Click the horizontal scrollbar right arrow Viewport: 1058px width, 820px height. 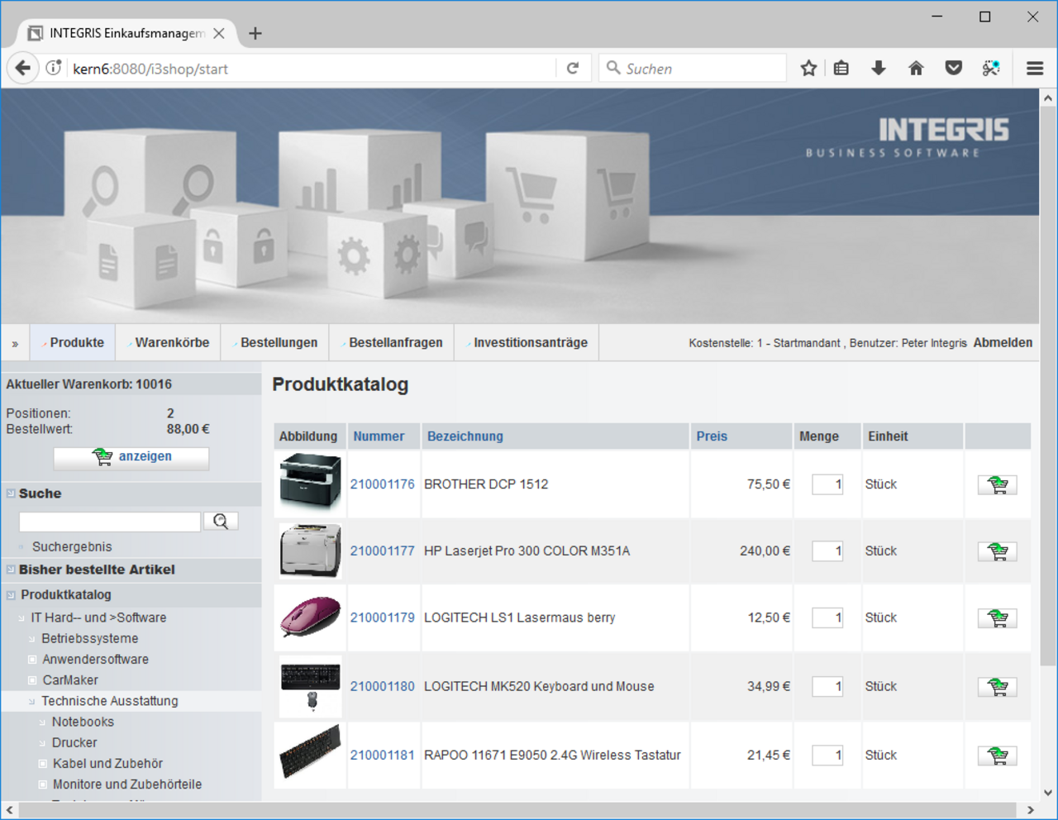1030,810
